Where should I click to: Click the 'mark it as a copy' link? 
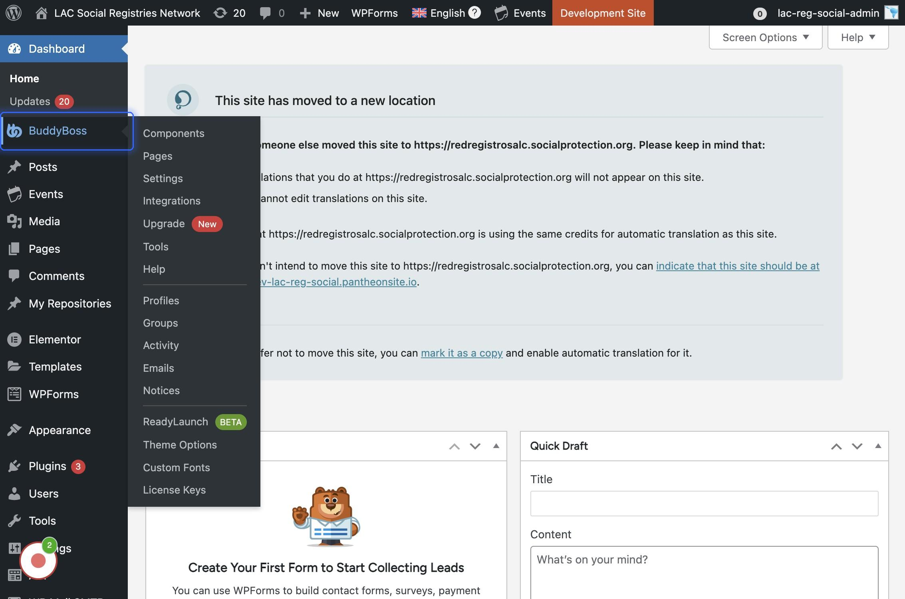461,353
